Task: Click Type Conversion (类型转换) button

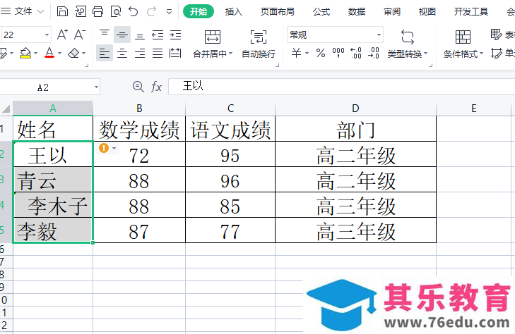Action: click(408, 44)
